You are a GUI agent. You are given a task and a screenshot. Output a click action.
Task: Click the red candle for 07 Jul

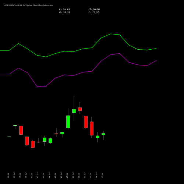click(x=21, y=130)
